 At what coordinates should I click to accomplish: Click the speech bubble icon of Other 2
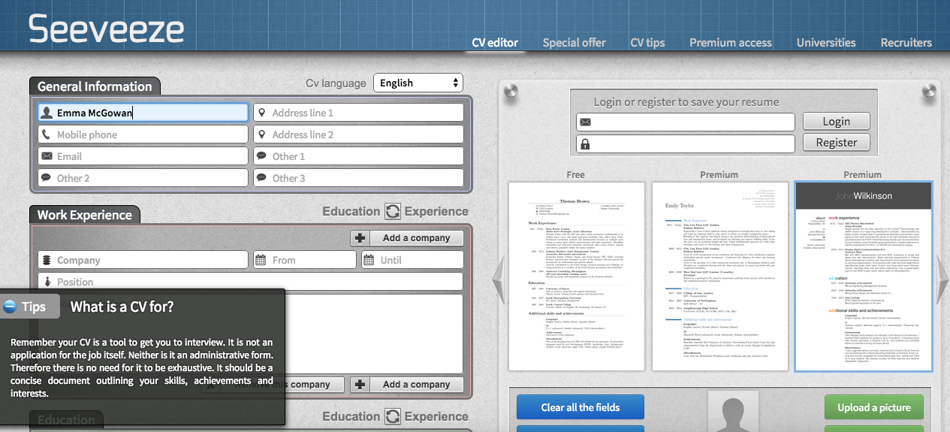(47, 178)
